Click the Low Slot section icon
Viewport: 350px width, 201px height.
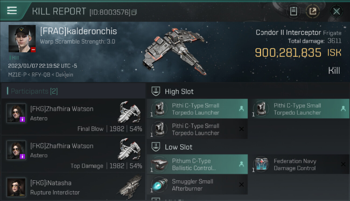click(x=156, y=147)
